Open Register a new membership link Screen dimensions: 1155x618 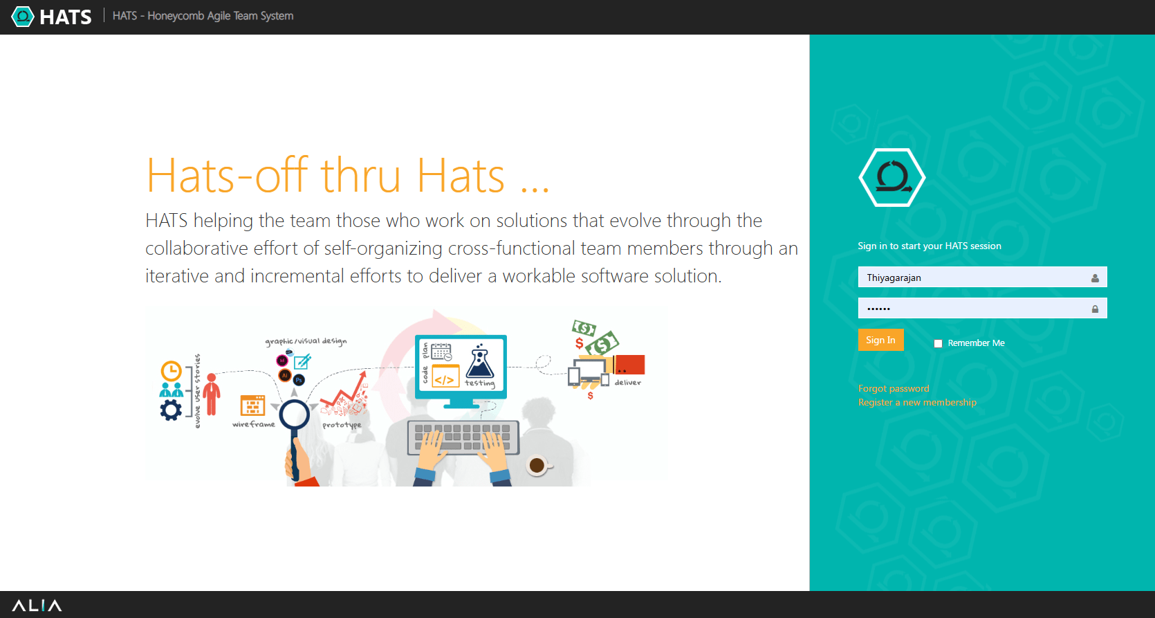coord(917,402)
